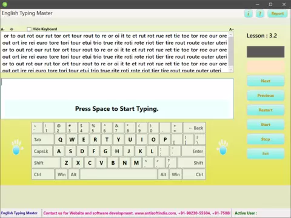Click the right Alt key
Screen dimensions: 291x218
(163, 174)
